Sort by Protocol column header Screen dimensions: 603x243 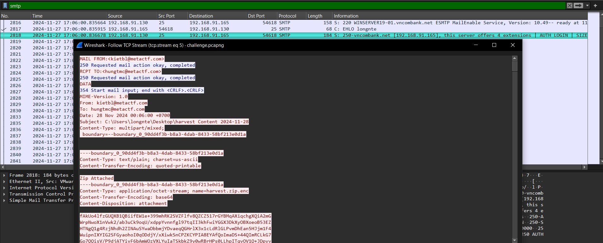coord(292,16)
